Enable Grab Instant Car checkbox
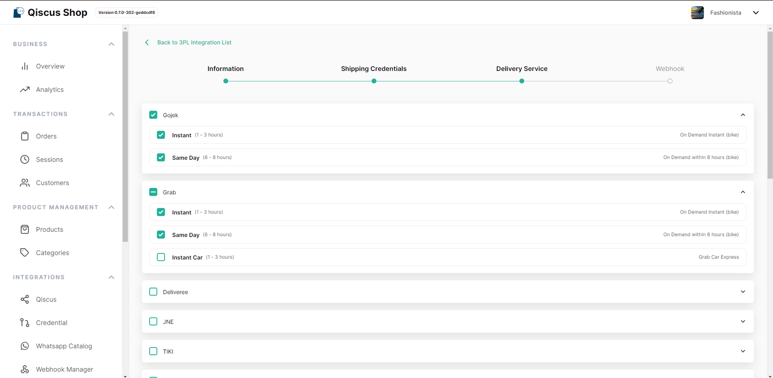Viewport: 773px width, 378px height. [161, 257]
